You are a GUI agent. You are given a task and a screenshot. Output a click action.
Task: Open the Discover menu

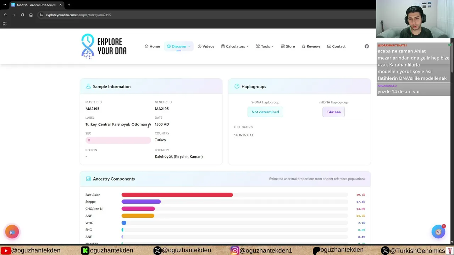[179, 46]
